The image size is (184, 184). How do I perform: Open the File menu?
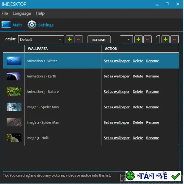coord(5,13)
